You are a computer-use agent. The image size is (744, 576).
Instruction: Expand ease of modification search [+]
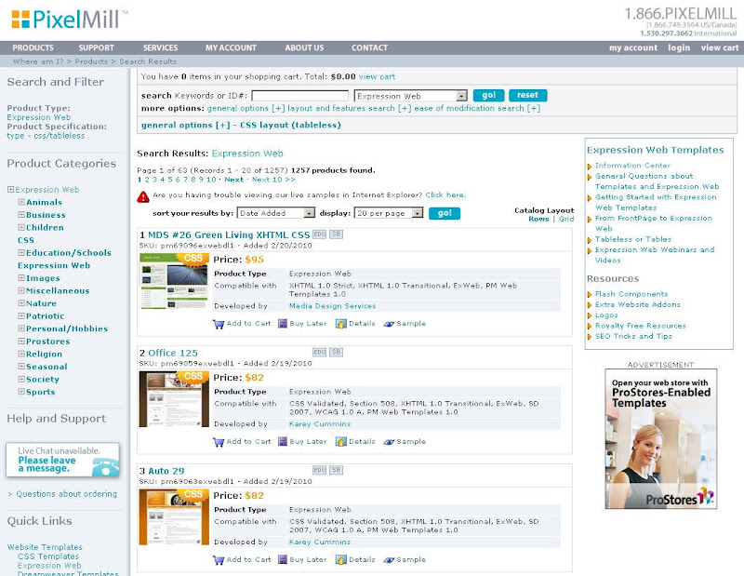tap(477, 108)
